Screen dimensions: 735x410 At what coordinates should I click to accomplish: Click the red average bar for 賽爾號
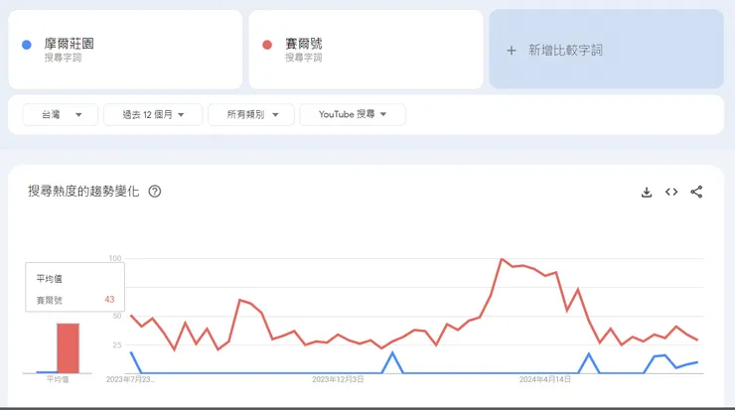pyautogui.click(x=68, y=347)
